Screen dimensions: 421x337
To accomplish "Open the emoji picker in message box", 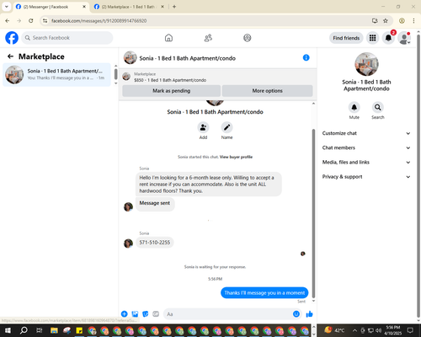I will coord(296,314).
